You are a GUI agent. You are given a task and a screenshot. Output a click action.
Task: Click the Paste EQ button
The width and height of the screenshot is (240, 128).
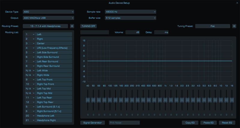click(x=208, y=123)
